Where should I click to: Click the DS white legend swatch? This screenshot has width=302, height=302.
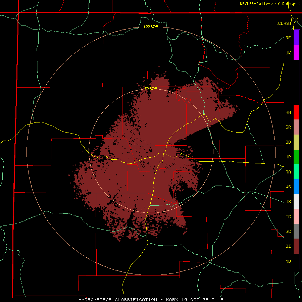[296, 201]
